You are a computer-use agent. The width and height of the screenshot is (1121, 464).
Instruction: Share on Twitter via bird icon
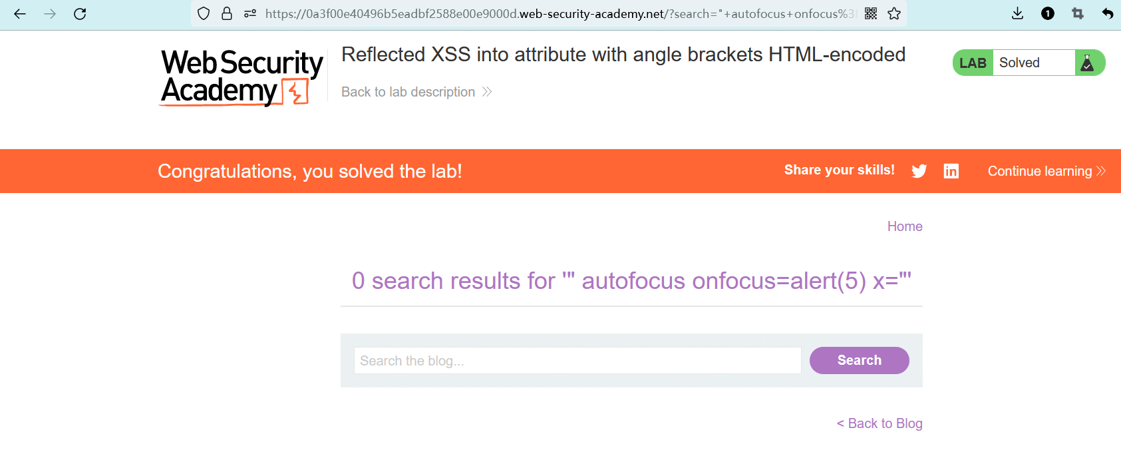click(919, 171)
